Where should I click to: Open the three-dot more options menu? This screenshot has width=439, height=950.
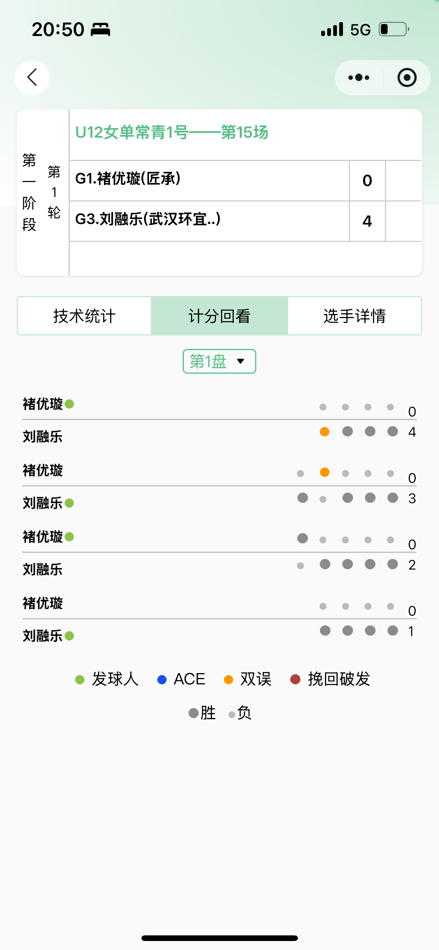click(359, 78)
